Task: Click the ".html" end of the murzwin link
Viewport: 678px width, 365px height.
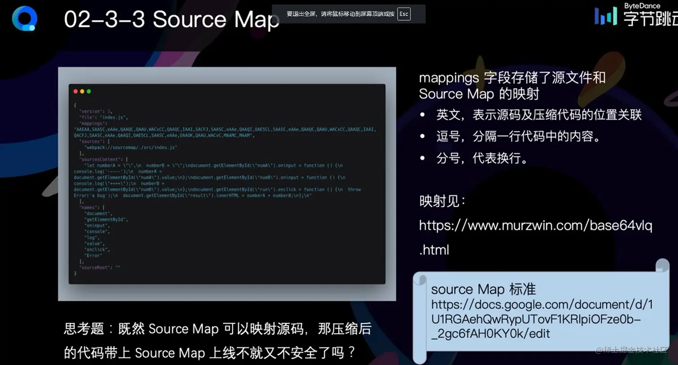Action: click(434, 250)
